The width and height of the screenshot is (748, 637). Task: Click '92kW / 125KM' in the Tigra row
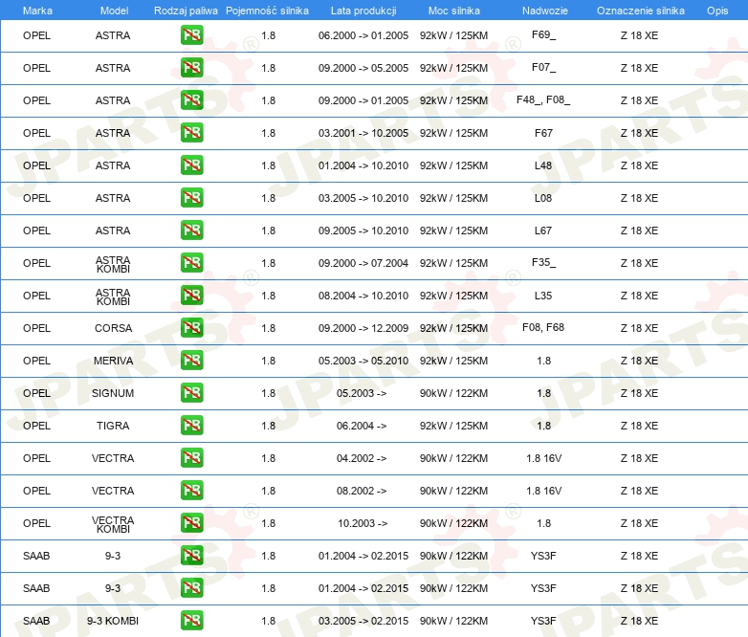tap(453, 426)
